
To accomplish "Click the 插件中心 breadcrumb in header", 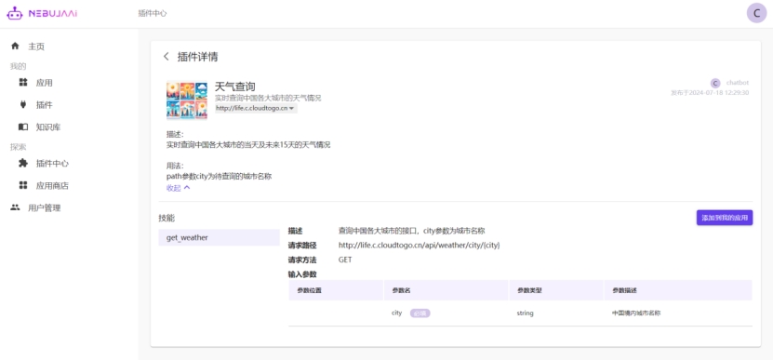I will point(153,13).
